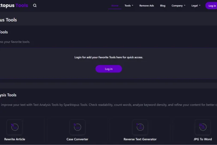The height and width of the screenshot is (145, 217).
Task: Open the Blog page from navbar
Action: [x=163, y=6]
